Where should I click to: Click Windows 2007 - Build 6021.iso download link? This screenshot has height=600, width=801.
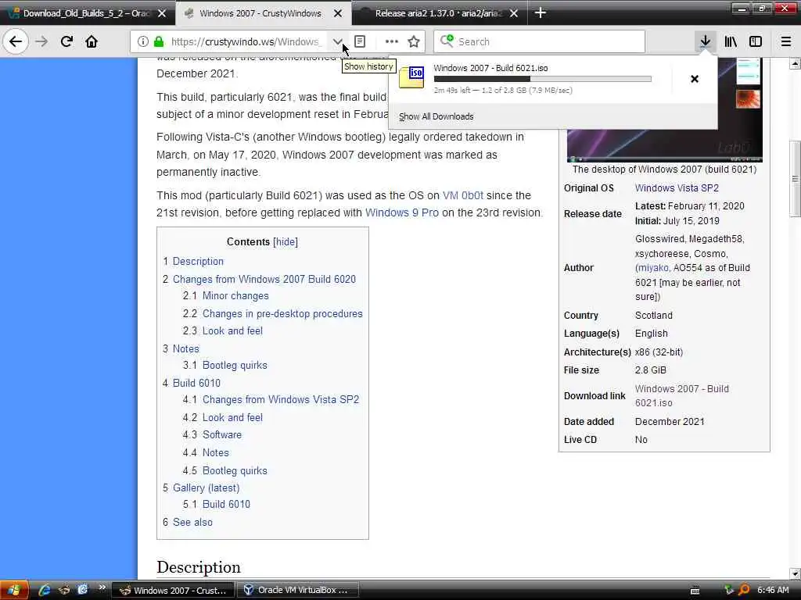(681, 396)
